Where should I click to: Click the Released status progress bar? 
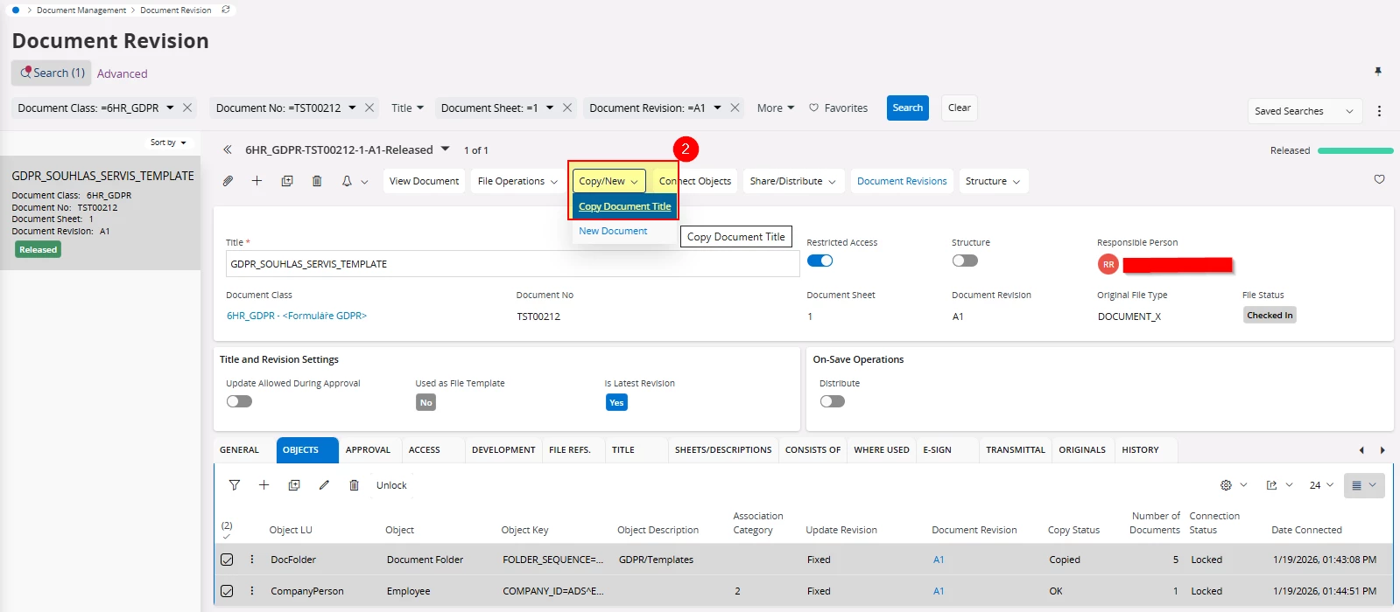pyautogui.click(x=1354, y=150)
